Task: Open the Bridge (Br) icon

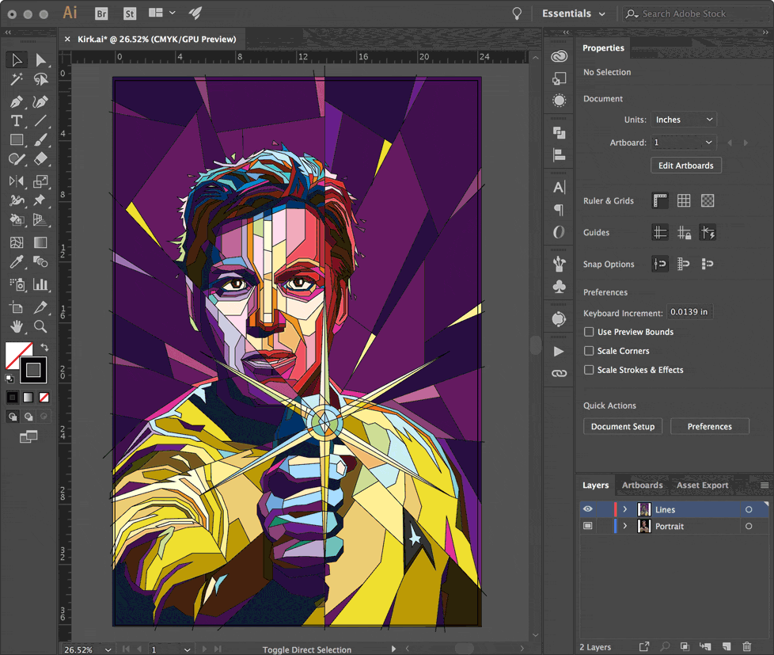Action: coord(101,13)
